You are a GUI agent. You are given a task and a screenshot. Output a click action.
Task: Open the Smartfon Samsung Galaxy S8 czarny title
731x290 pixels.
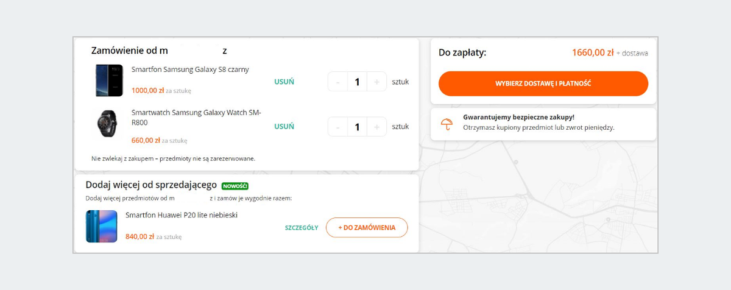click(190, 69)
